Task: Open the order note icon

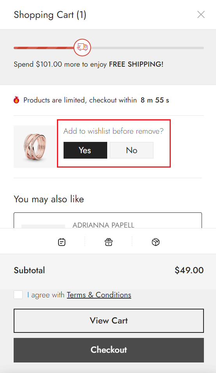Action: point(62,242)
